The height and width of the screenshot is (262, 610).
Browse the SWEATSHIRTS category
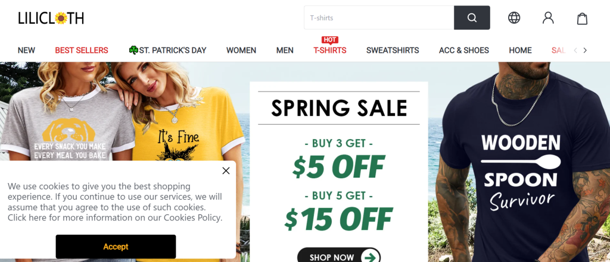[393, 50]
